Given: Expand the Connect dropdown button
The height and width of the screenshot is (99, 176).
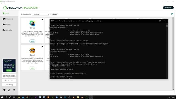Looking at the screenshot, I should (168, 8).
